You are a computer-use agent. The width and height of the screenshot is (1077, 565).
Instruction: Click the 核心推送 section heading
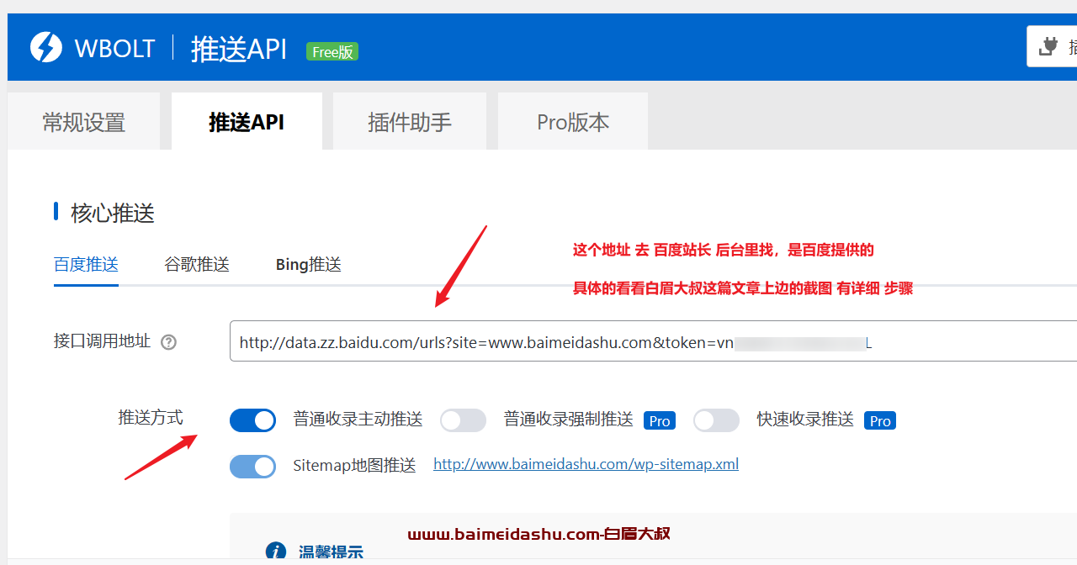point(113,214)
